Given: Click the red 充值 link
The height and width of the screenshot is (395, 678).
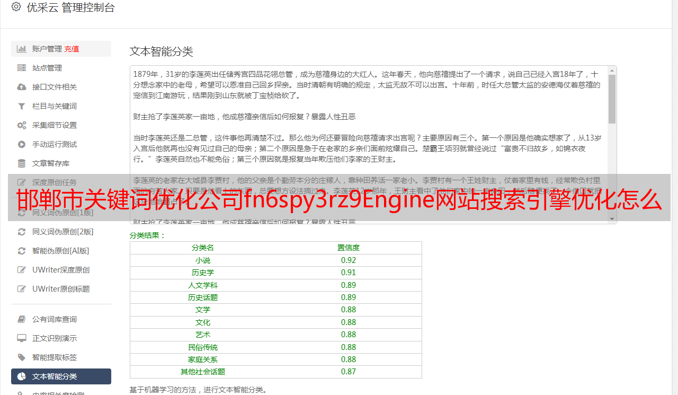Looking at the screenshot, I should (x=72, y=49).
